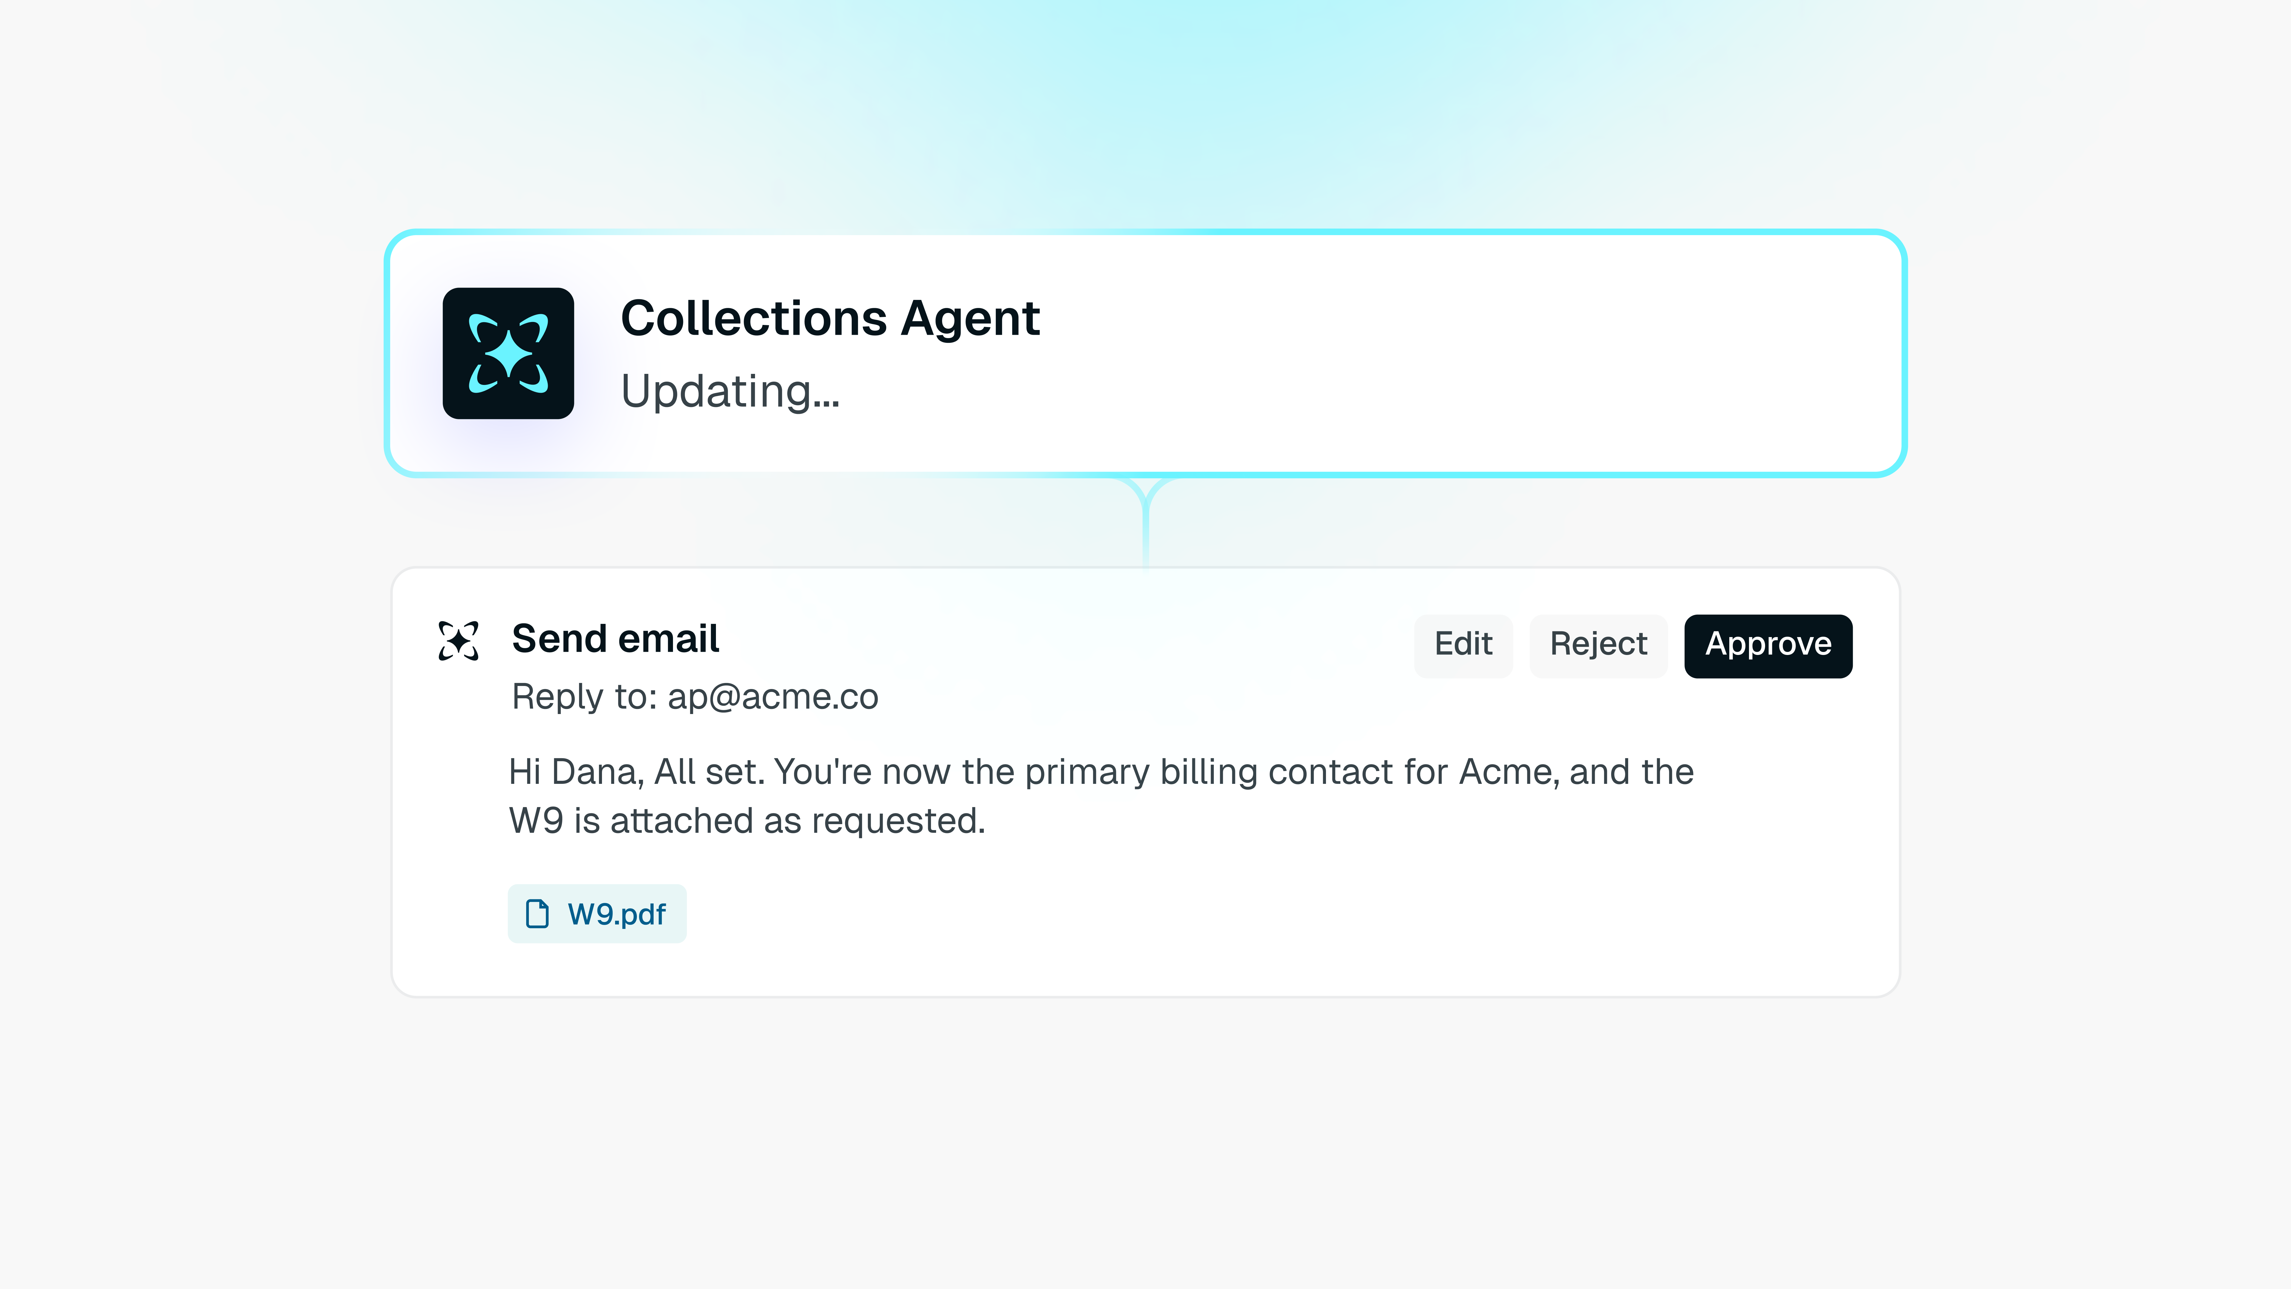Click the document icon in W9.pdf chip
This screenshot has width=2291, height=1289.
tap(537, 914)
